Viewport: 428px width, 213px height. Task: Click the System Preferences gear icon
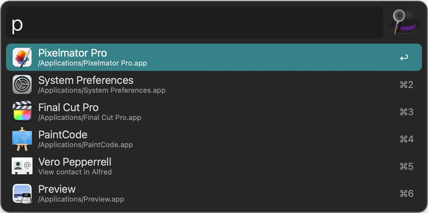(x=22, y=84)
